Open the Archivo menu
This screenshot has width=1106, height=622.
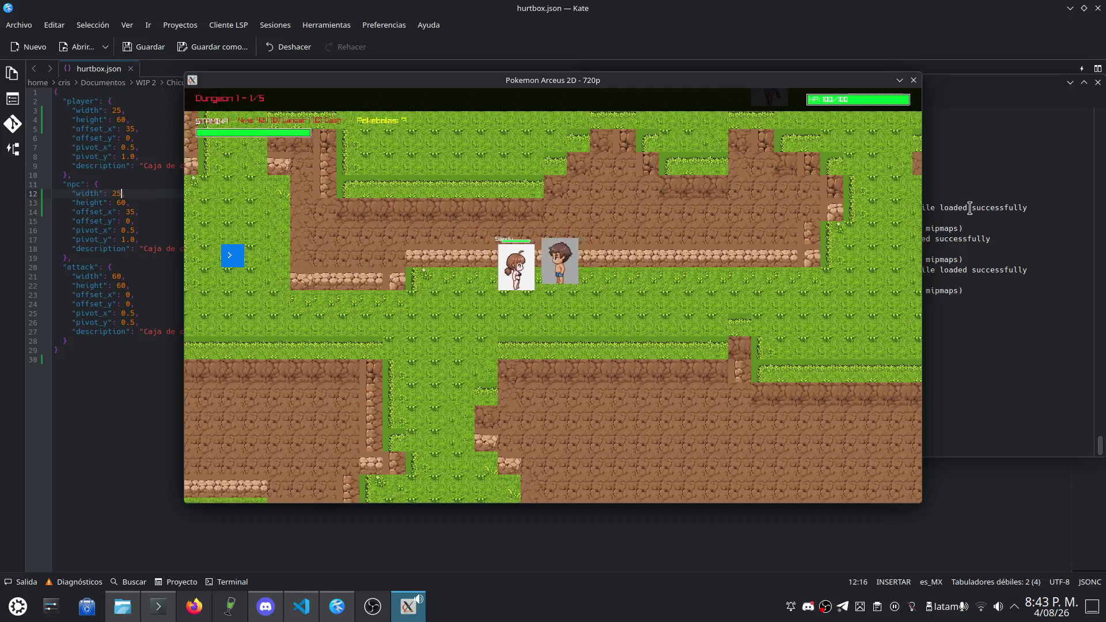(x=19, y=25)
